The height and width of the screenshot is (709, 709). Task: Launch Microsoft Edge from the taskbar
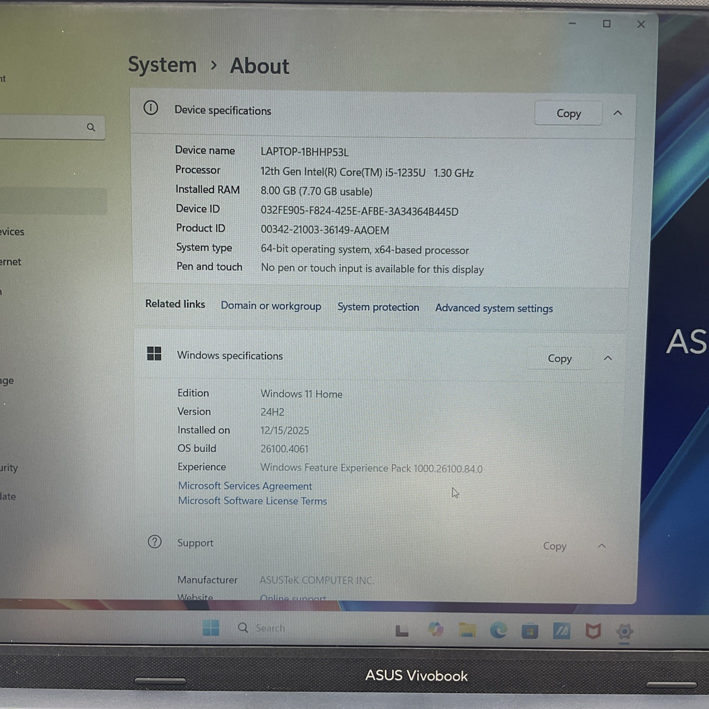[499, 630]
